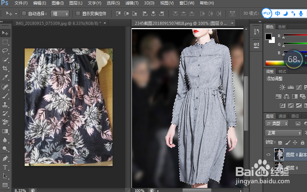Switch to the 样式 tab
Viewport: 307px width, 192px height.
282,71
